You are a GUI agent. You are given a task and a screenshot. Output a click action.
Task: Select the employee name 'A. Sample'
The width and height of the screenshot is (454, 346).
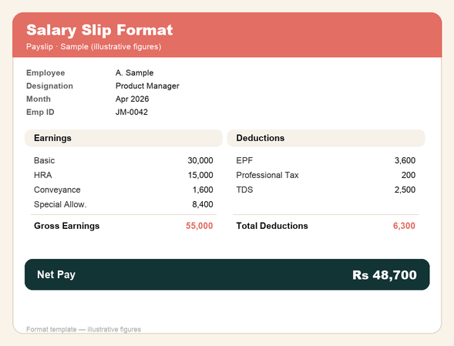point(134,72)
